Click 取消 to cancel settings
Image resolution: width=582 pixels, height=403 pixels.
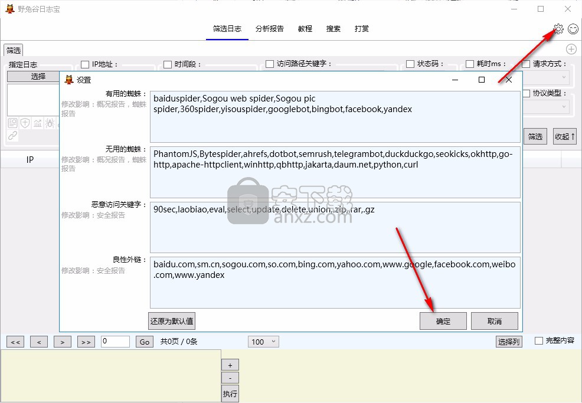495,321
